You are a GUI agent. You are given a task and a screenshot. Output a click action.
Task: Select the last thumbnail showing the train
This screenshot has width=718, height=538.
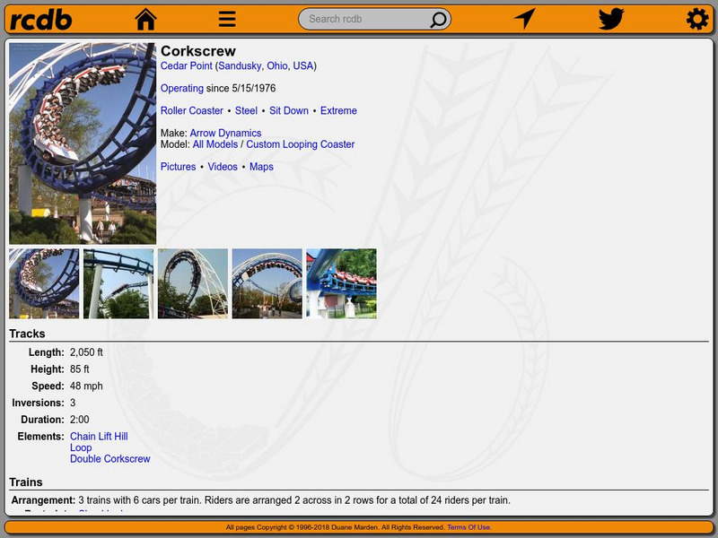tap(343, 282)
